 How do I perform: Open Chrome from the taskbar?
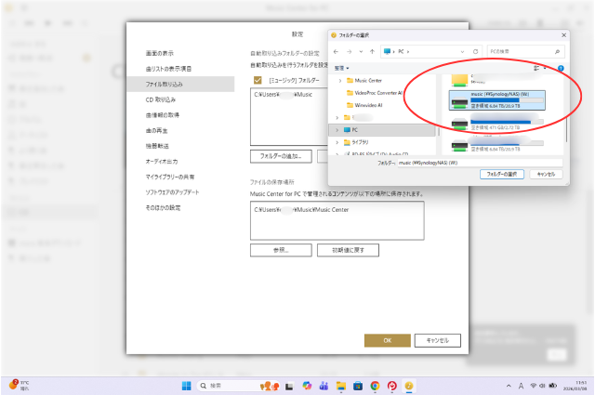click(375, 385)
